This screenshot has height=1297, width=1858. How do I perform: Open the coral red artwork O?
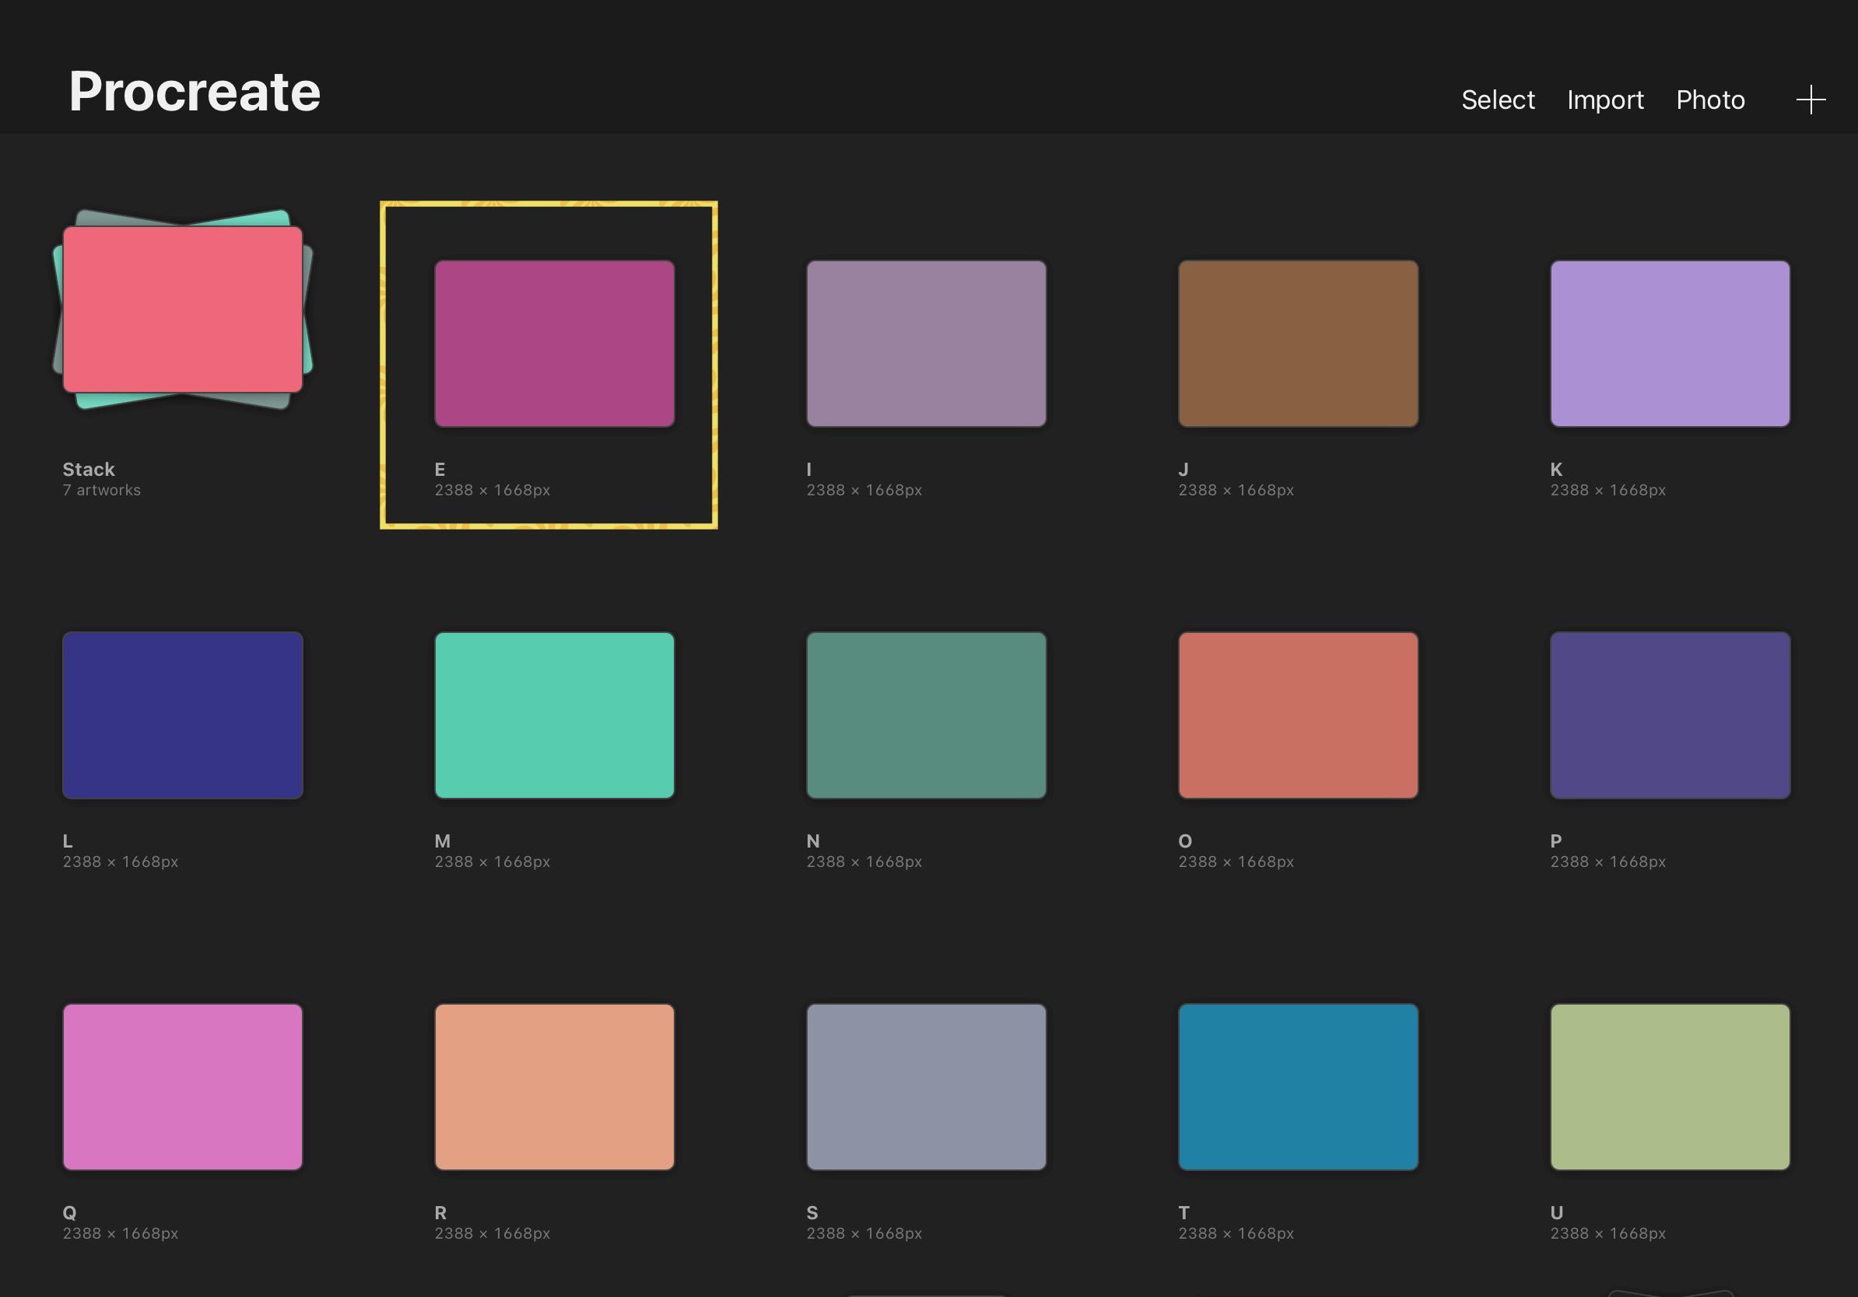1298,715
